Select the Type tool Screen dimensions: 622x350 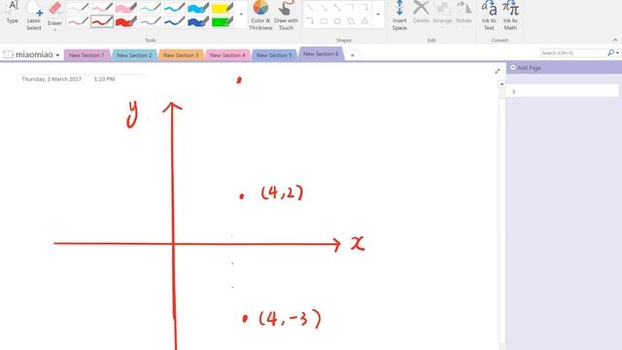coord(13,12)
